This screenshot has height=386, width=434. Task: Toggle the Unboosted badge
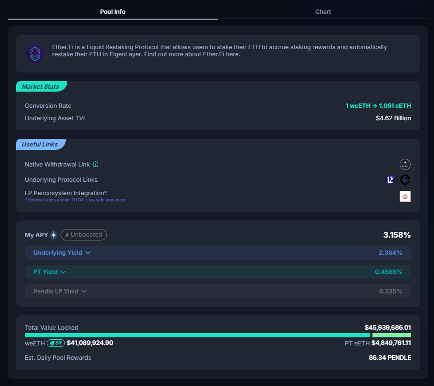point(83,235)
